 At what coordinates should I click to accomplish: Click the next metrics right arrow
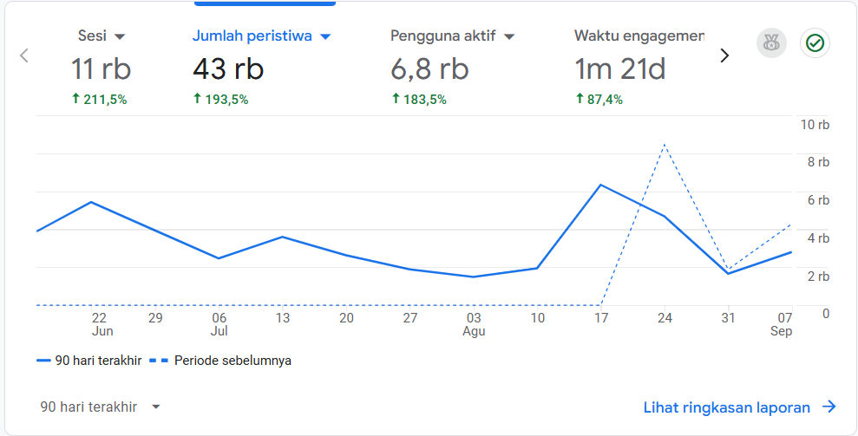click(x=724, y=55)
